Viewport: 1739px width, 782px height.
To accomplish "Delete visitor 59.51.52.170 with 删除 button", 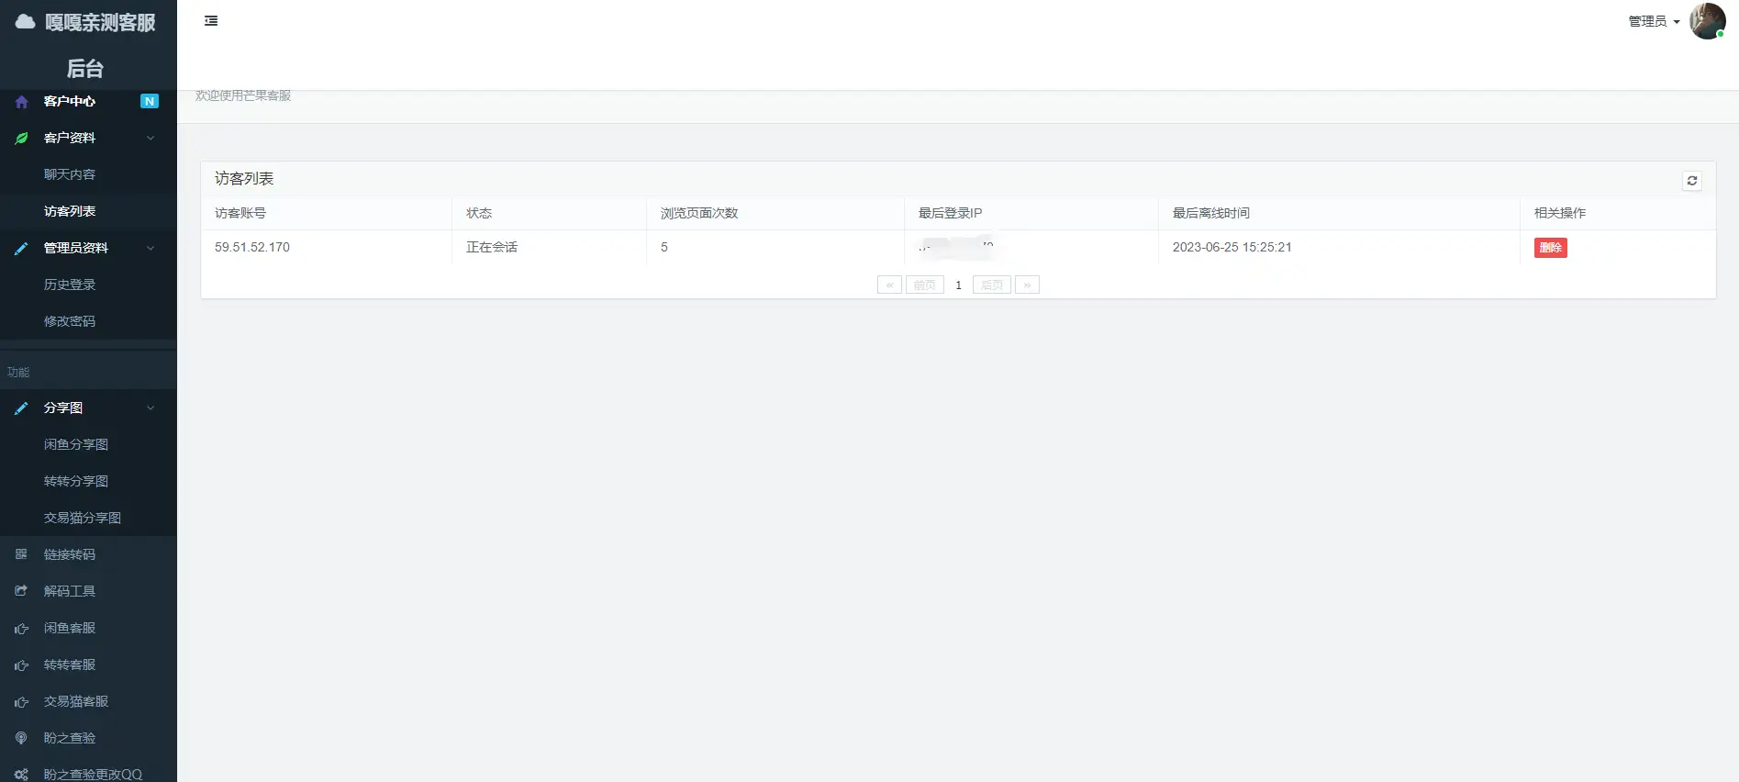I will tap(1550, 248).
